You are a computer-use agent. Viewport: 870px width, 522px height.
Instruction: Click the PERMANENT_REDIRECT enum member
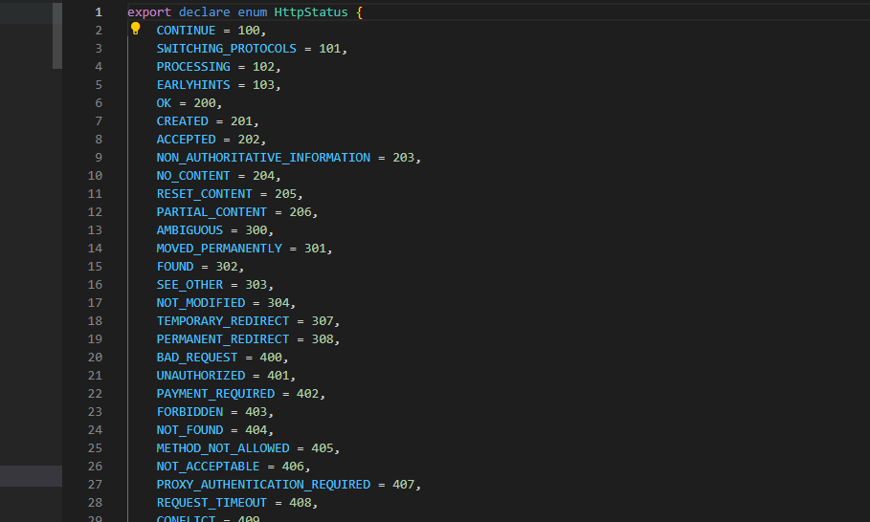click(x=222, y=339)
